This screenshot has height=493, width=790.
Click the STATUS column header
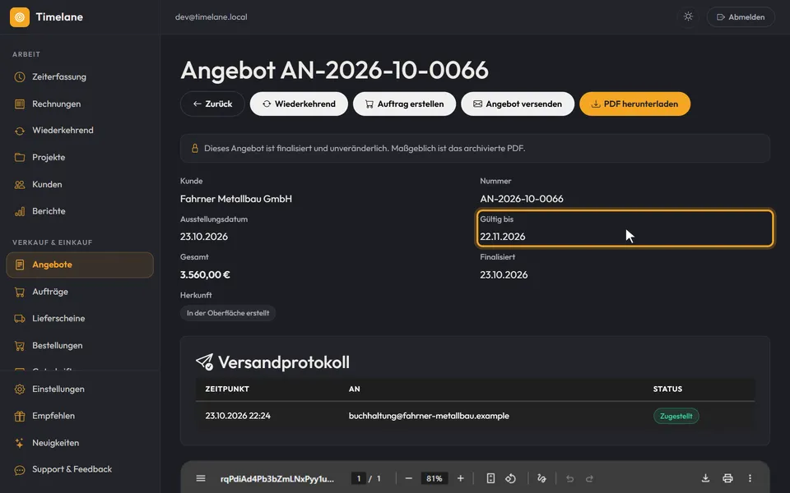[x=667, y=389]
